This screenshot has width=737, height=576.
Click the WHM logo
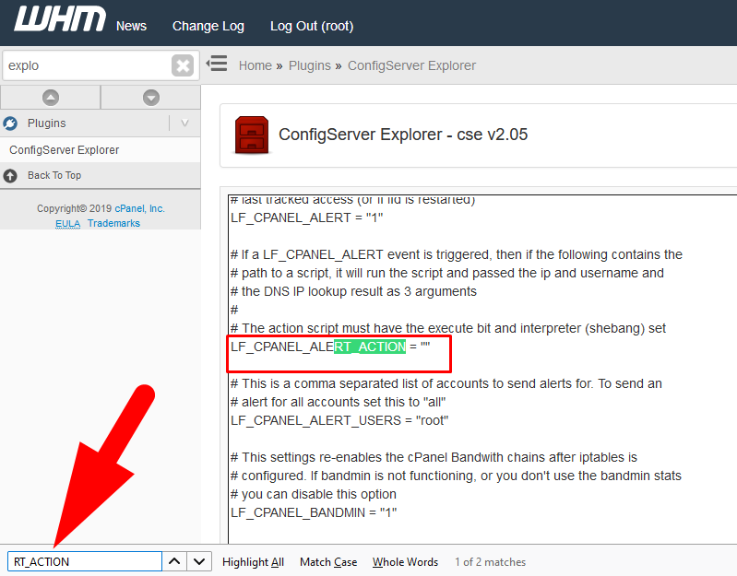point(59,22)
